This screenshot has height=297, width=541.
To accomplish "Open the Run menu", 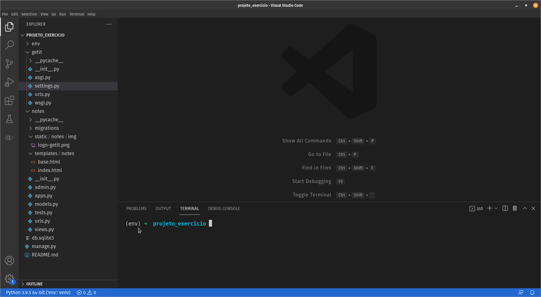I will [62, 14].
